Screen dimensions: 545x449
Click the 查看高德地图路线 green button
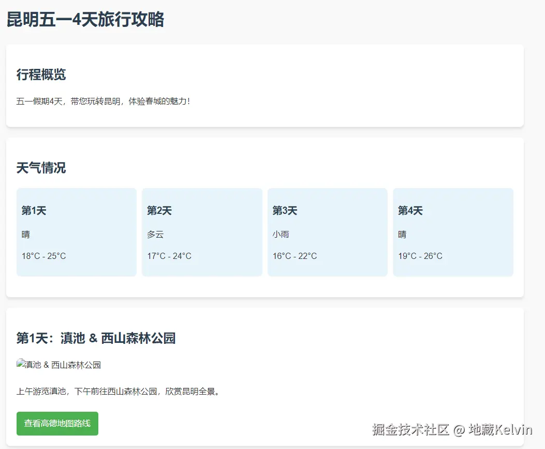click(57, 423)
